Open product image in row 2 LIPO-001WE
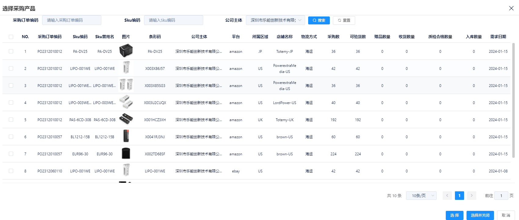 coord(126,68)
